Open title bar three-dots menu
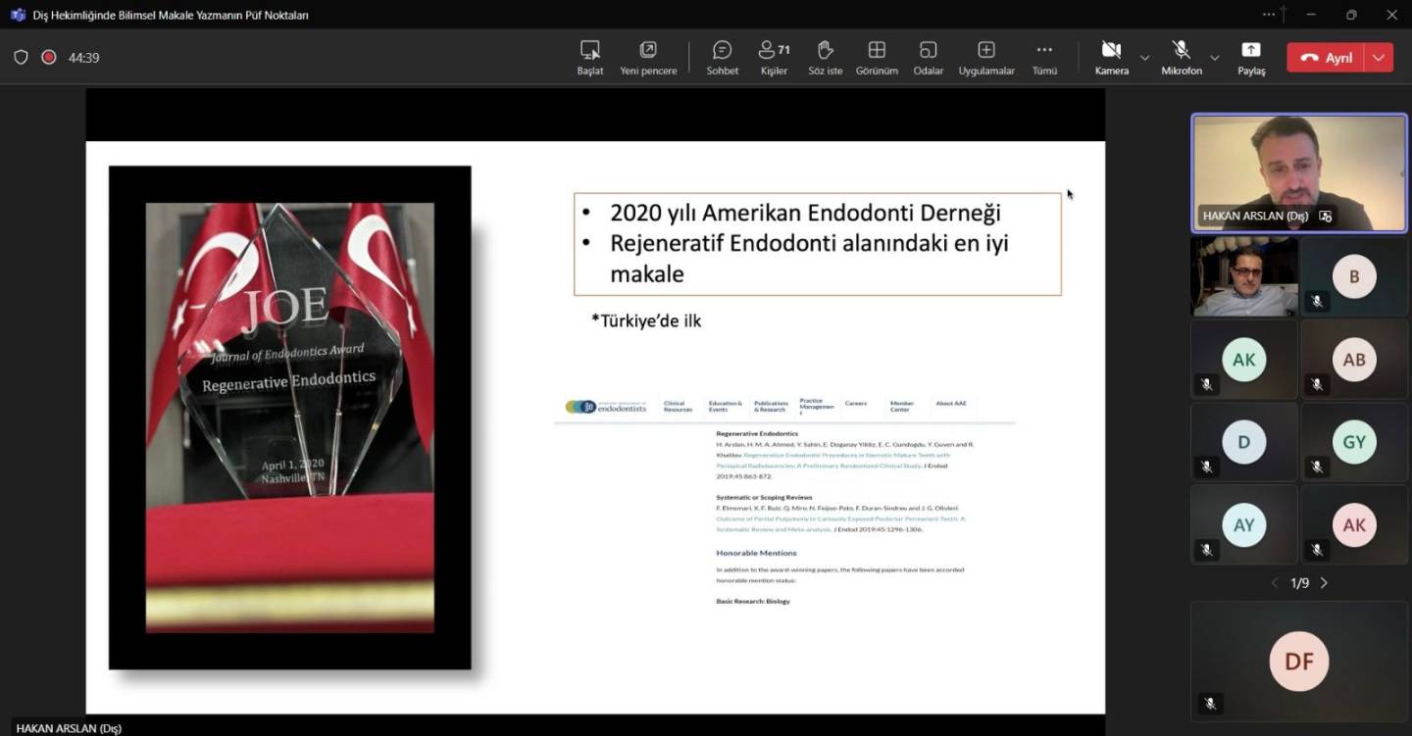Screen dimensions: 1412x736 pos(1269,15)
